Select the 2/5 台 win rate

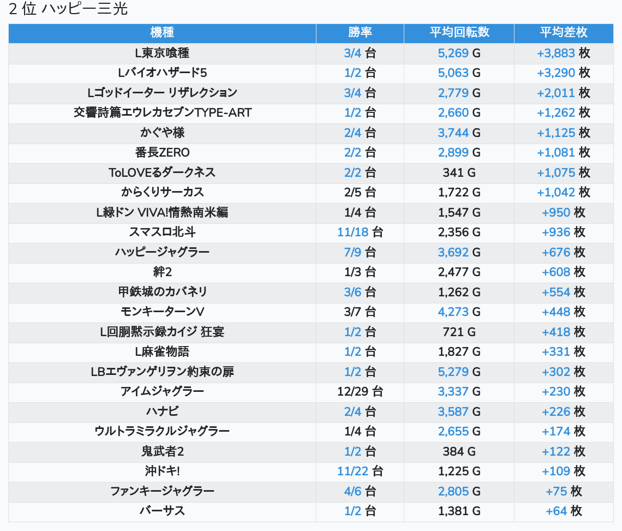point(360,192)
